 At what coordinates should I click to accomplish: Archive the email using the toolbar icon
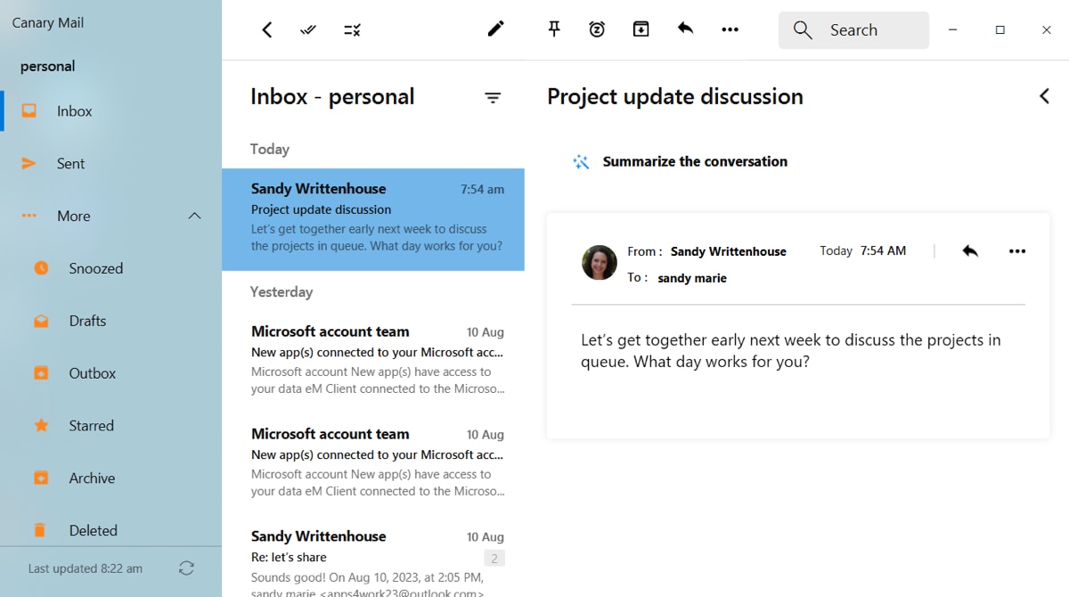tap(641, 29)
